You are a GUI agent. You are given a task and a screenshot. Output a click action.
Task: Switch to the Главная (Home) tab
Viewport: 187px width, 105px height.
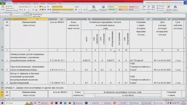pos(9,3)
